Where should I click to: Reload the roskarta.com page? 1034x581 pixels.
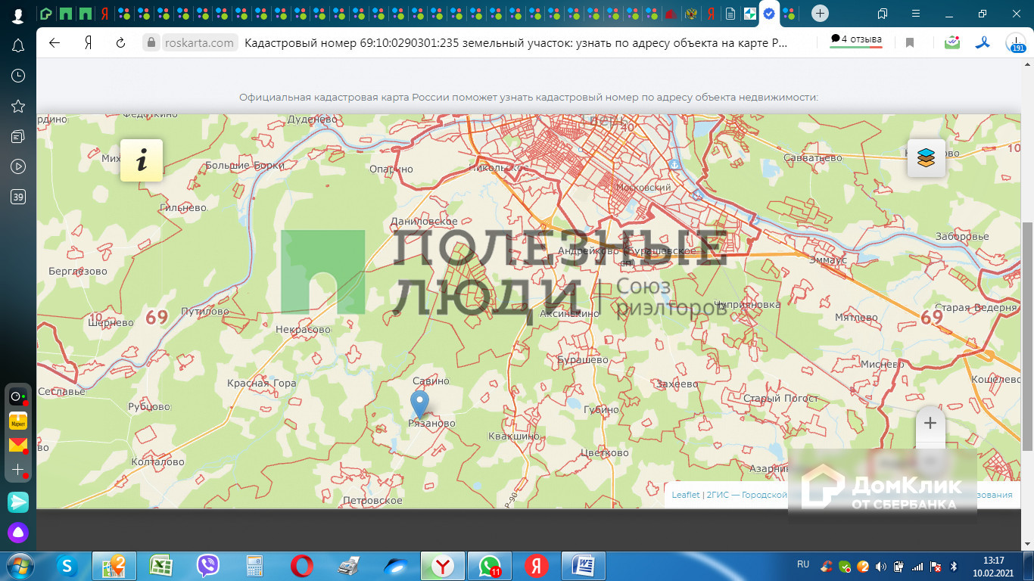pyautogui.click(x=120, y=43)
